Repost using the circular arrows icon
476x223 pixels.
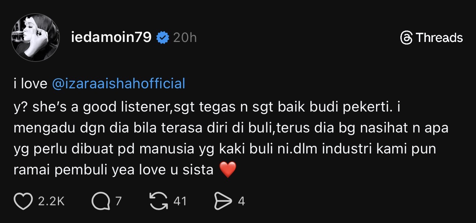click(158, 201)
